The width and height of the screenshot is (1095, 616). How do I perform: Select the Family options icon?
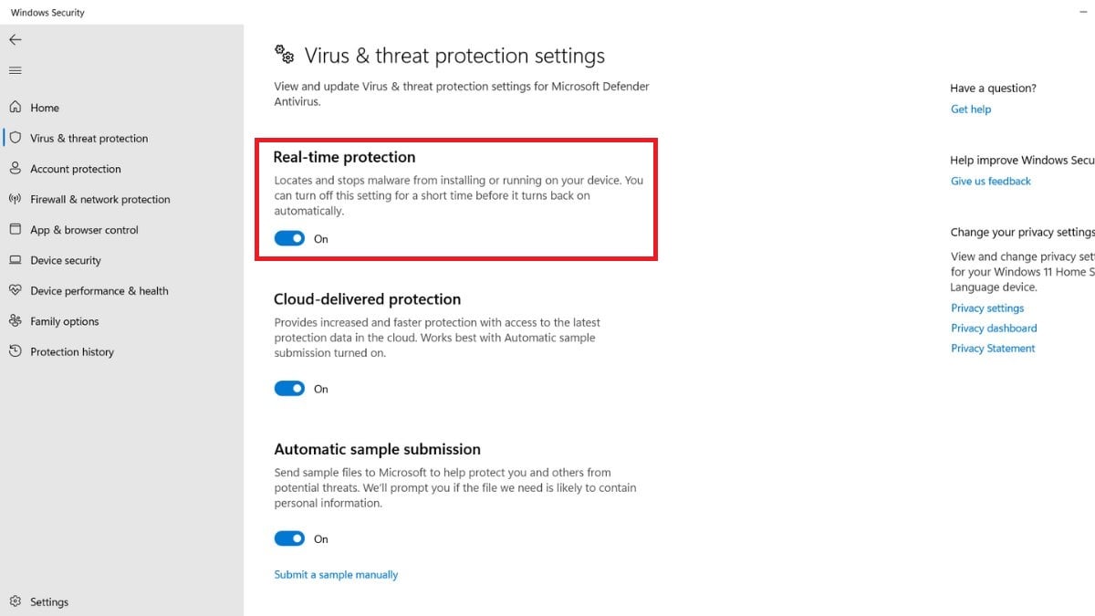[x=16, y=321]
